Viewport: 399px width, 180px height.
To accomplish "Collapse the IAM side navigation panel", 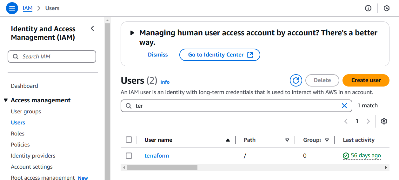I will (92, 29).
